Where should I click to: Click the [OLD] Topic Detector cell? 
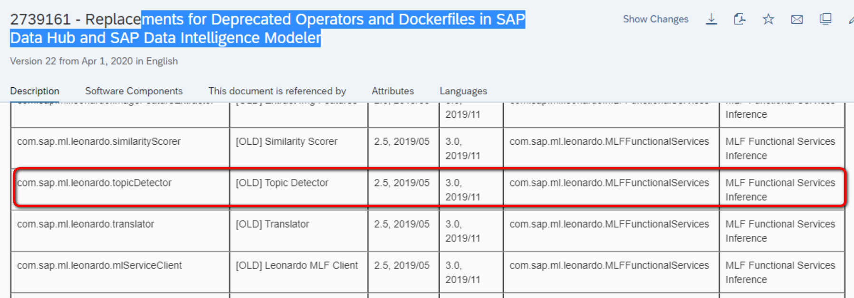298,189
